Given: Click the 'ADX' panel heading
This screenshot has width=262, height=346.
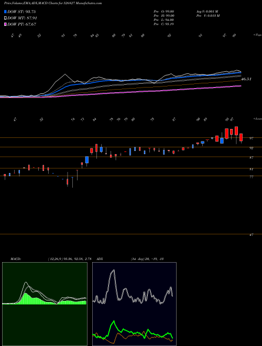Looking at the screenshot, I should tap(100, 259).
